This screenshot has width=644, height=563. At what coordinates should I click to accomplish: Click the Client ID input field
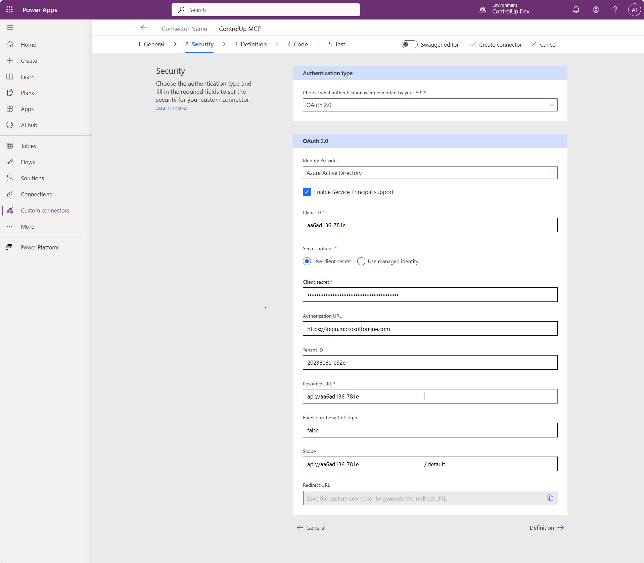[430, 225]
